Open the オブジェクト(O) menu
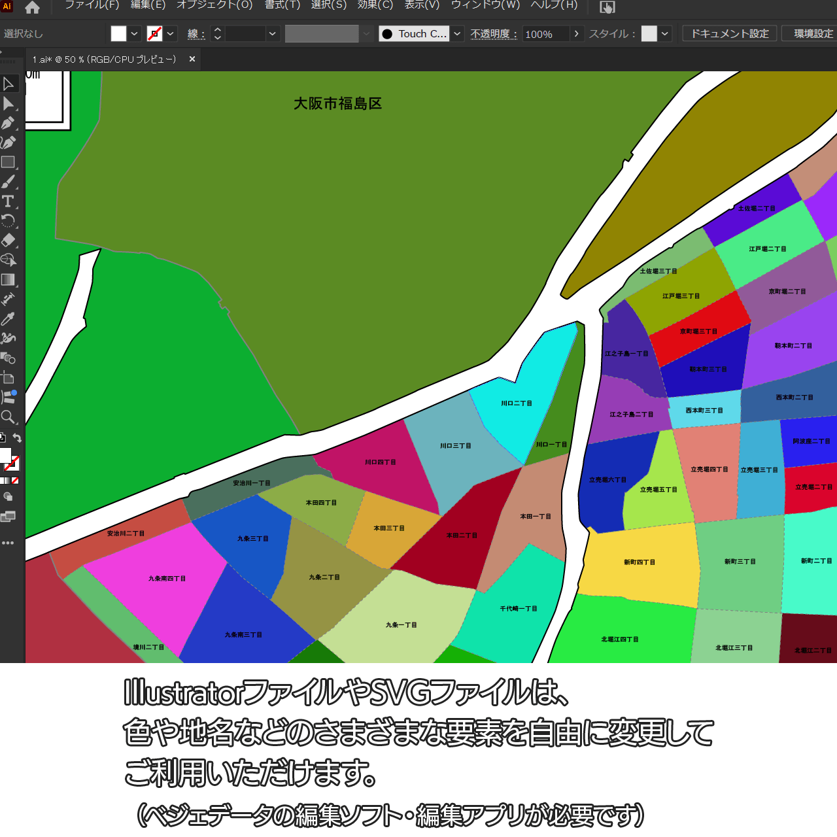Image resolution: width=837 pixels, height=837 pixels. click(214, 5)
